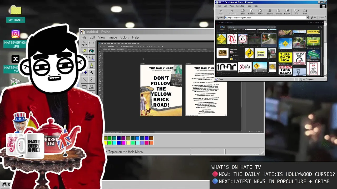Select the rectangular Select tool in Paint
This screenshot has height=189, width=337.
[x=91, y=44]
